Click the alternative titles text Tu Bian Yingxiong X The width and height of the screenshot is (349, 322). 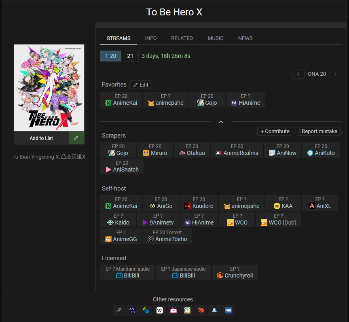[49, 157]
